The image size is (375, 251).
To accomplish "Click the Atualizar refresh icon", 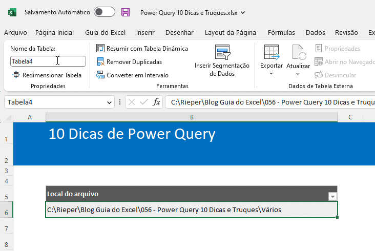I will (x=299, y=52).
